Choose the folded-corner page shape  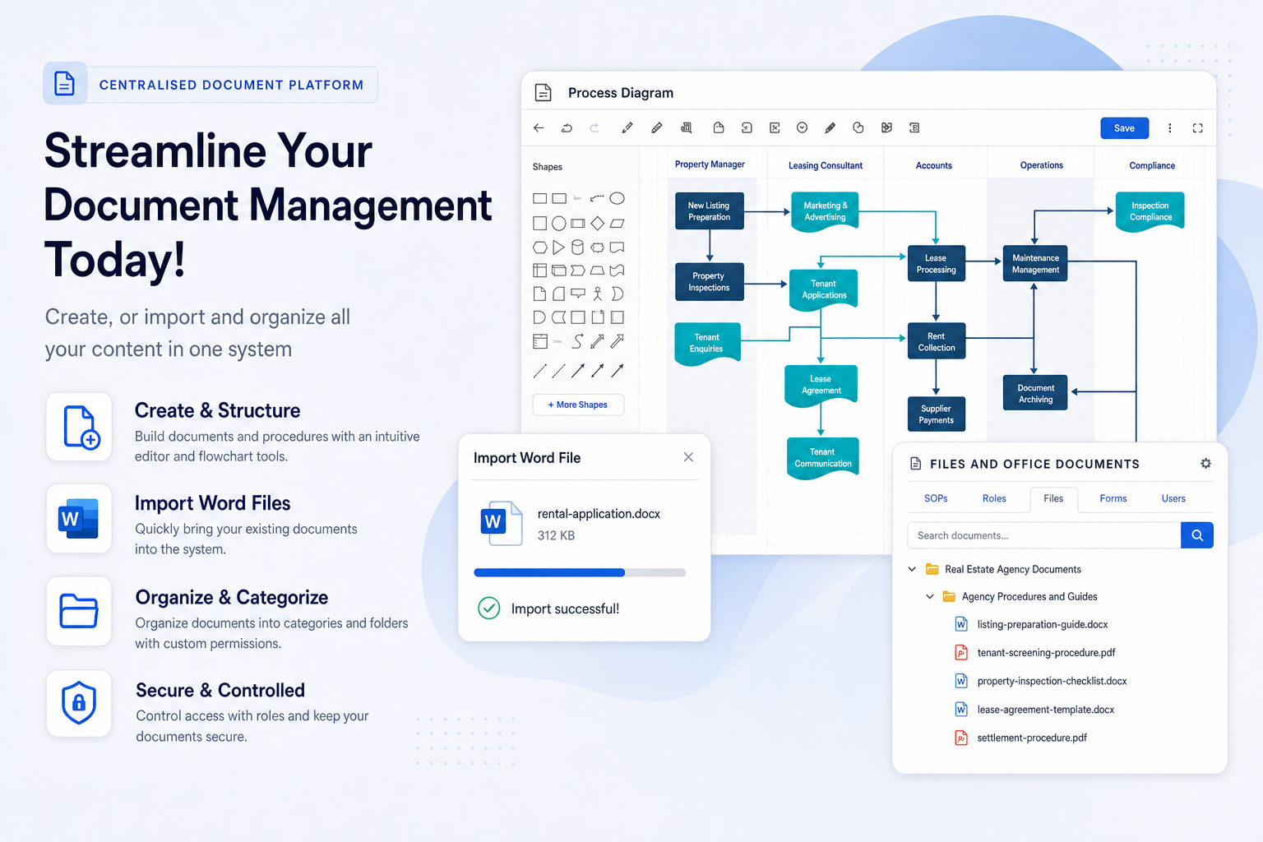539,294
